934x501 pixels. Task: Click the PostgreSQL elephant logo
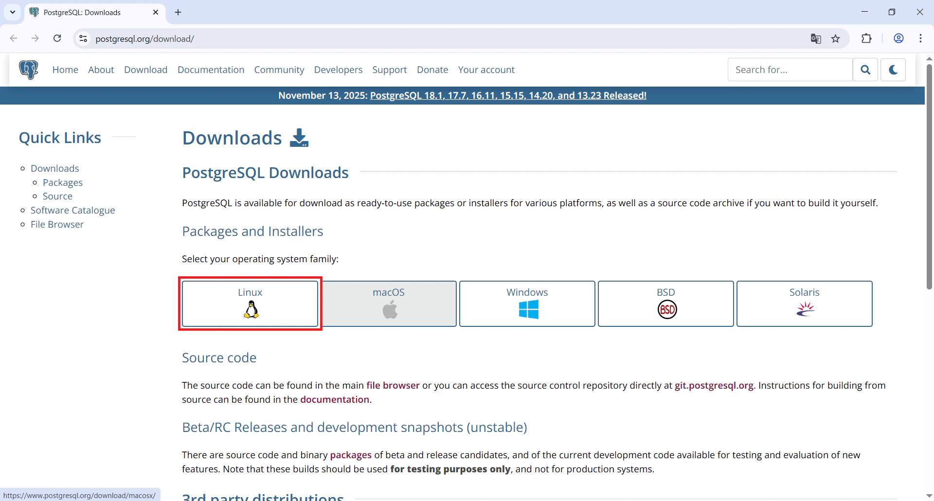[29, 70]
